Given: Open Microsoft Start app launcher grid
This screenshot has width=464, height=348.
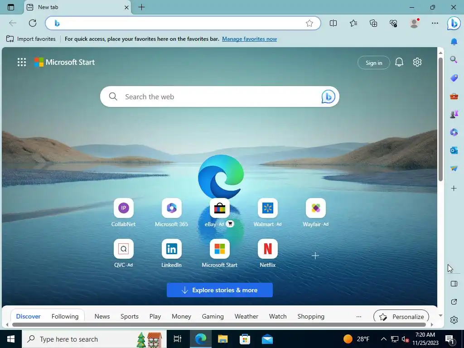Looking at the screenshot, I should pyautogui.click(x=22, y=62).
